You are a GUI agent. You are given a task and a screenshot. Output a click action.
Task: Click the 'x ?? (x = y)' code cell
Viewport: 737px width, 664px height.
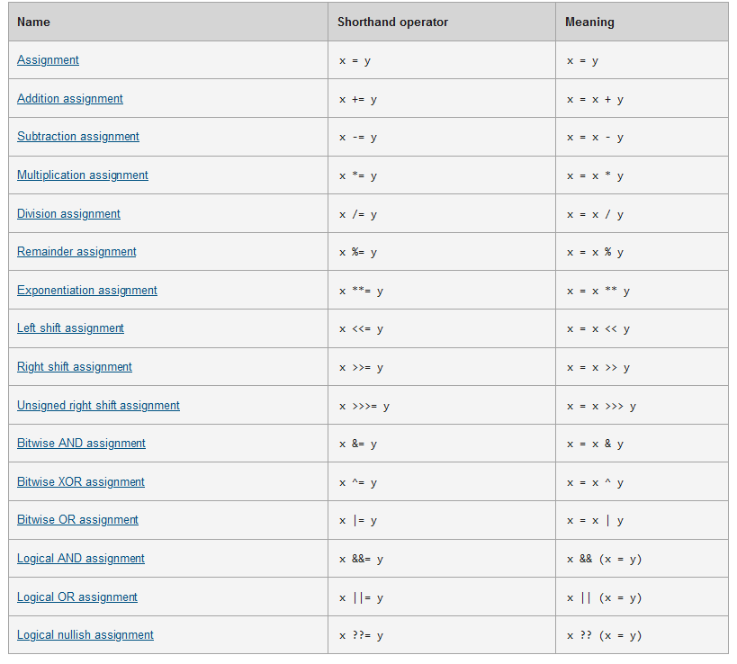(604, 636)
